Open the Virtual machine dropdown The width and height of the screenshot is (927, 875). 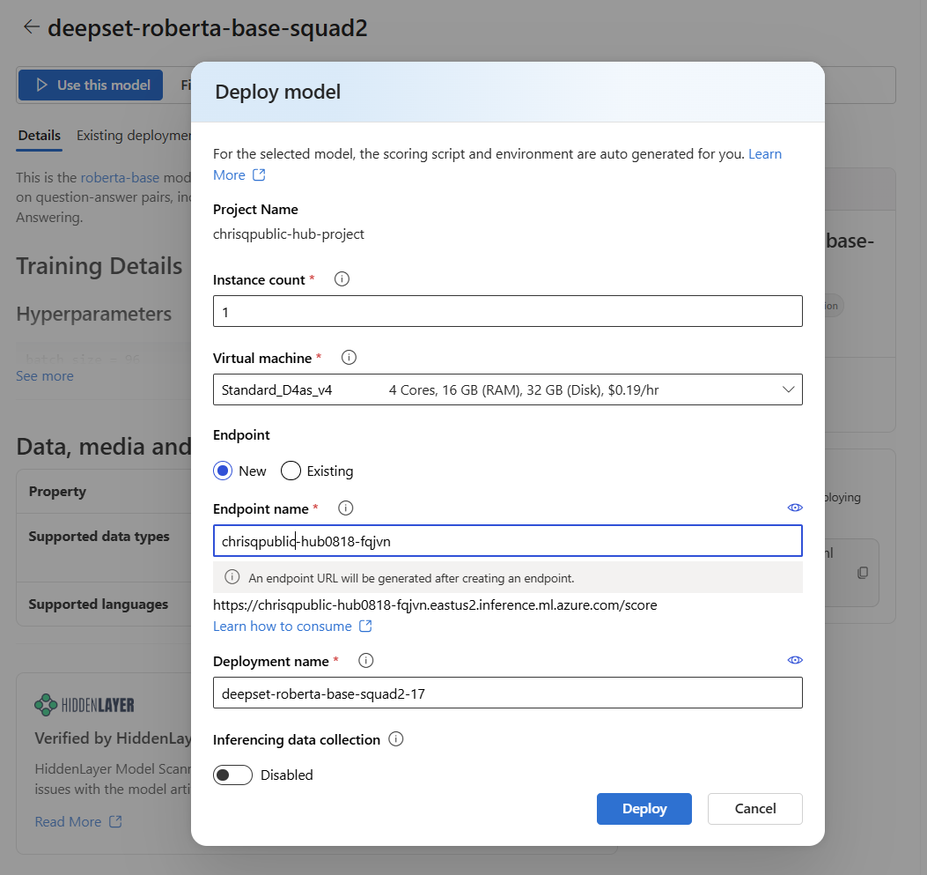point(507,389)
